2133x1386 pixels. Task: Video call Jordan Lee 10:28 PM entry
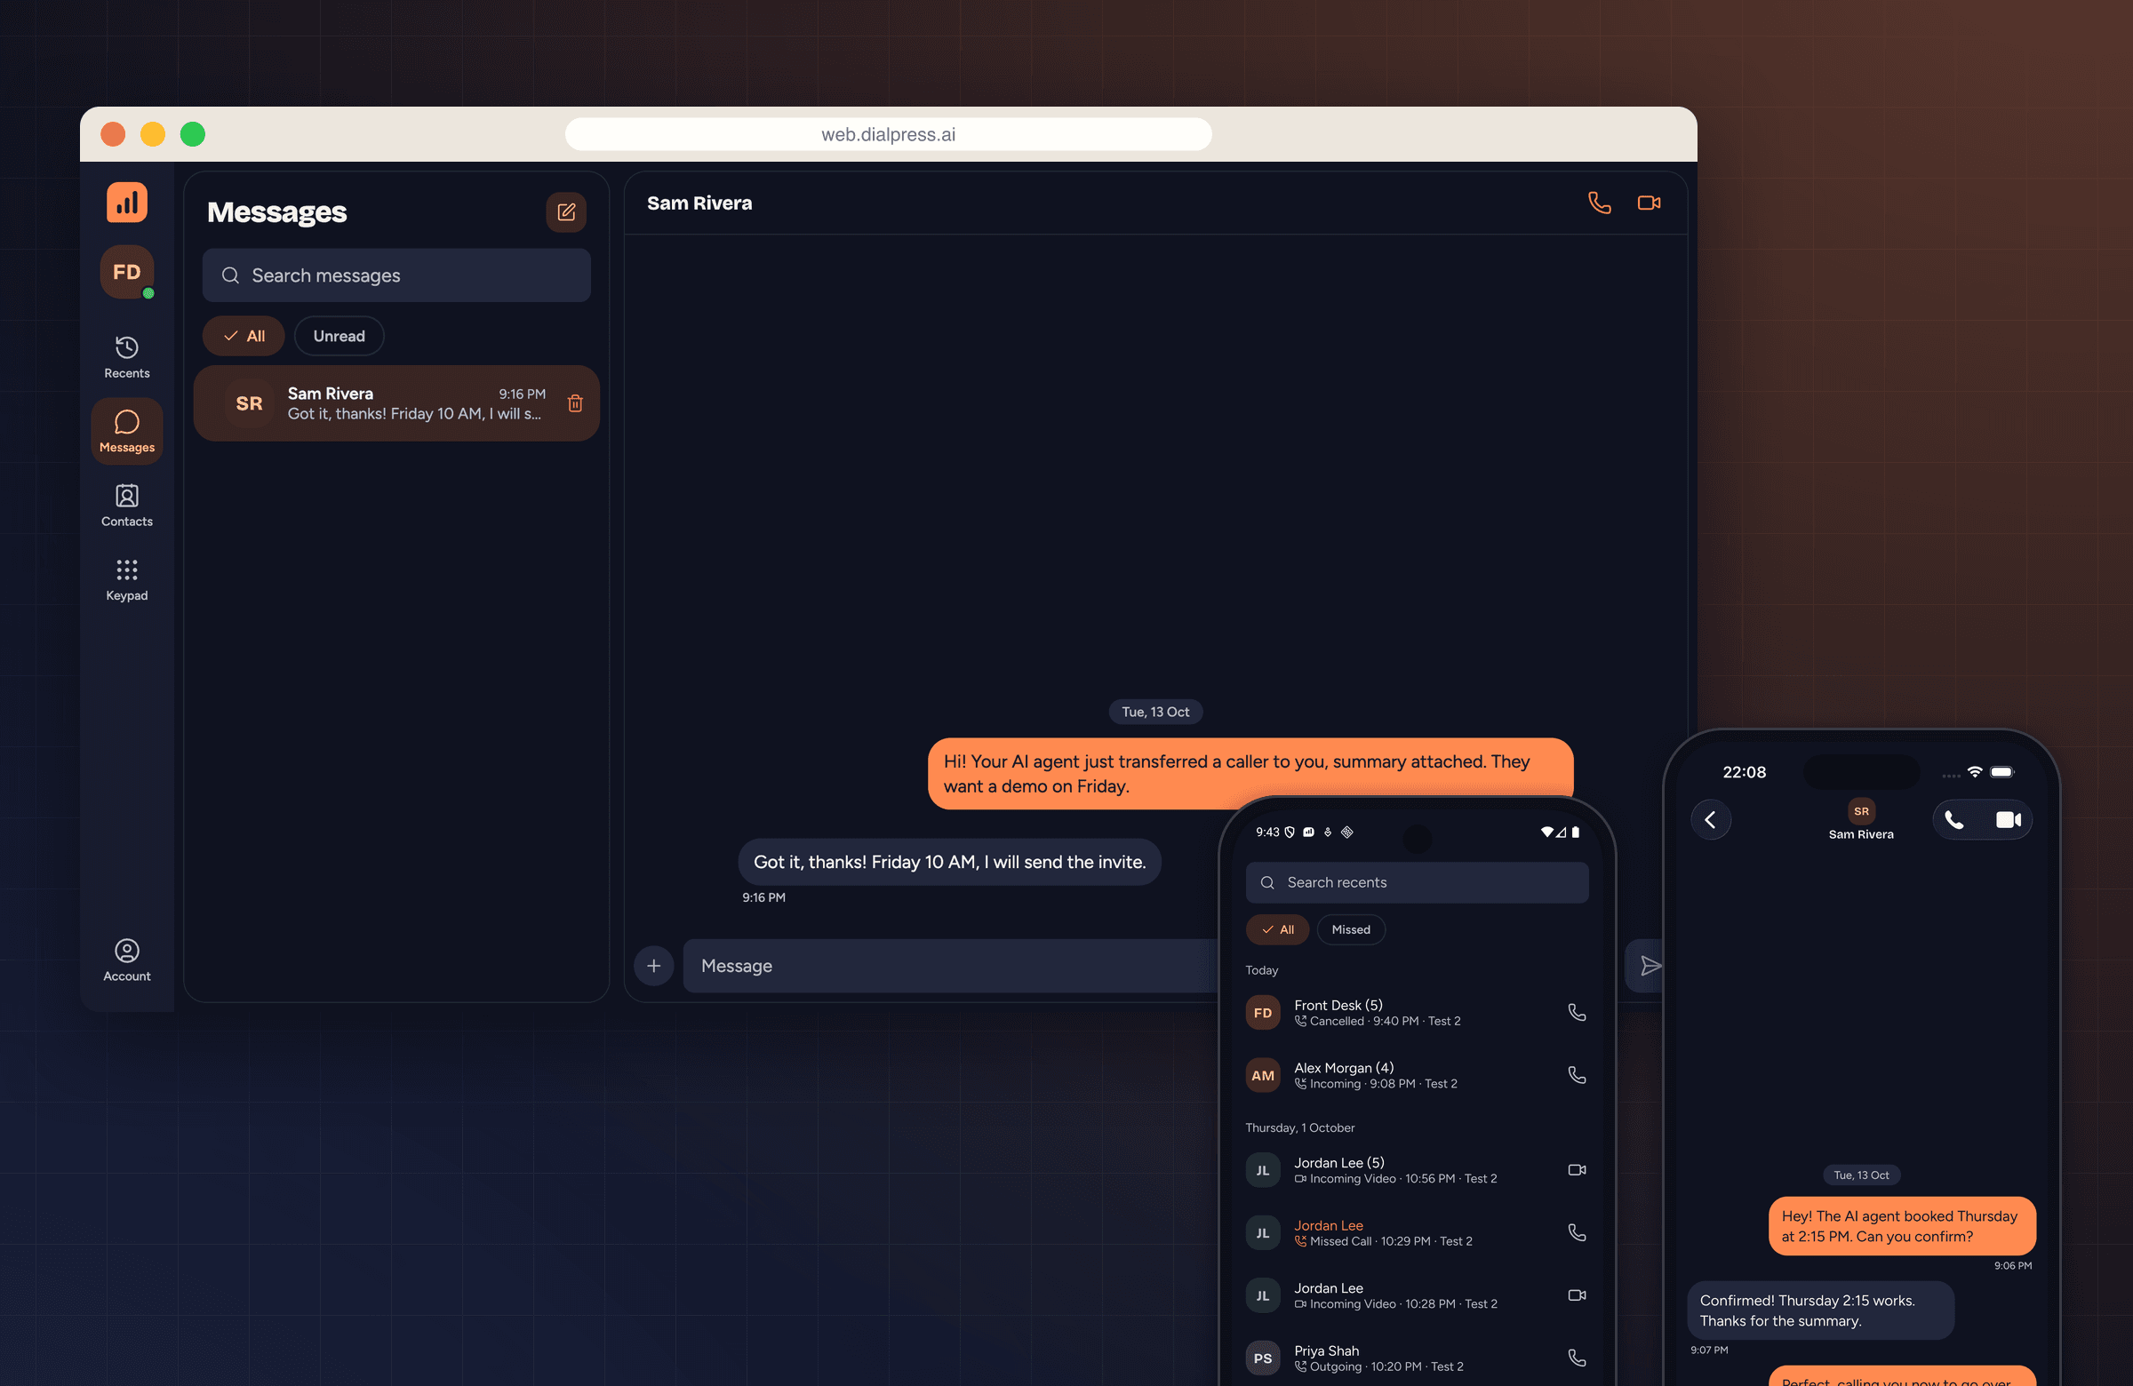1577,1295
